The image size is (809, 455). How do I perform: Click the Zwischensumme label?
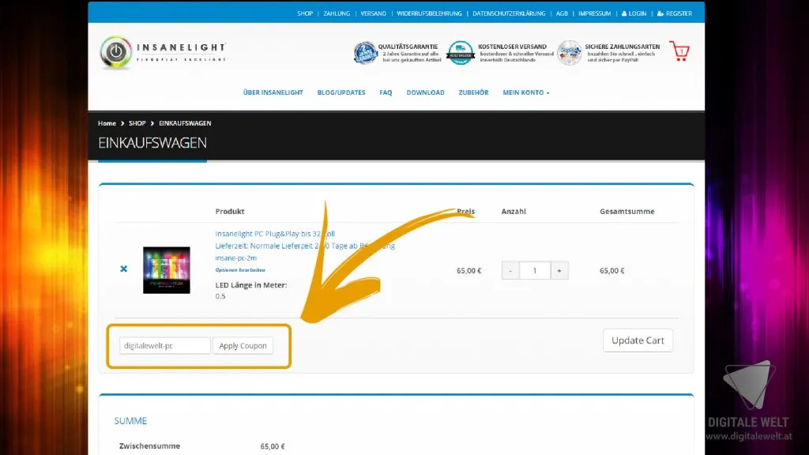(149, 446)
